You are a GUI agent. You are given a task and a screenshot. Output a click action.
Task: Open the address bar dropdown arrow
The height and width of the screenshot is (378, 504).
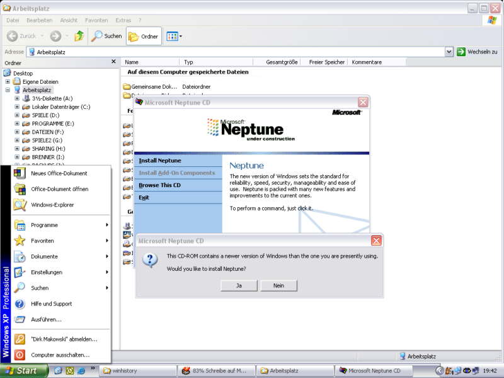click(449, 52)
